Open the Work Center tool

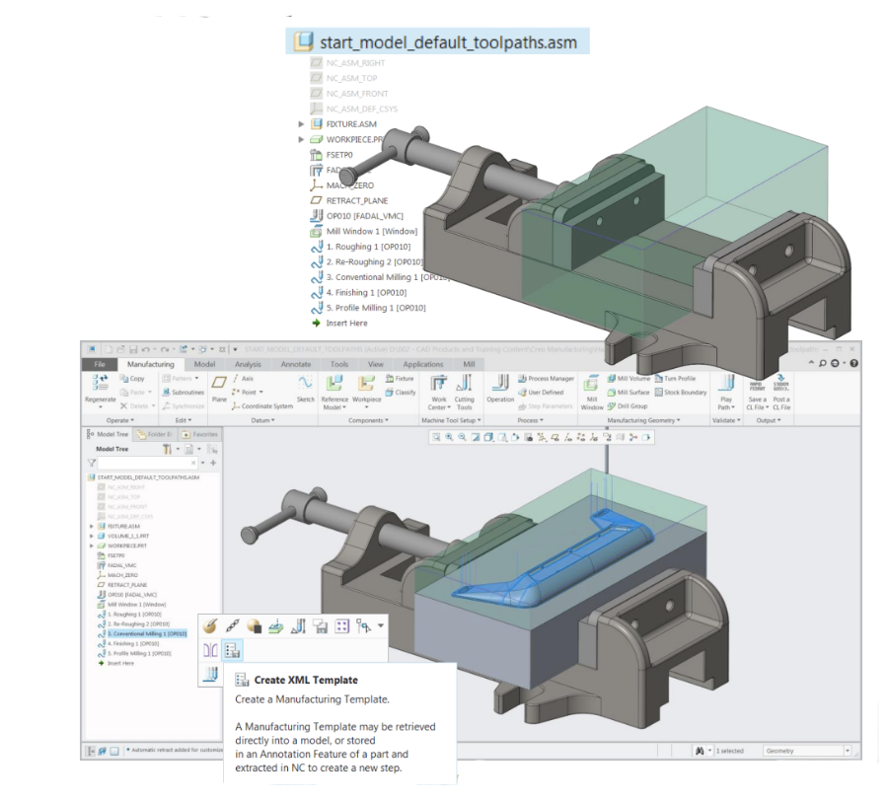[439, 383]
